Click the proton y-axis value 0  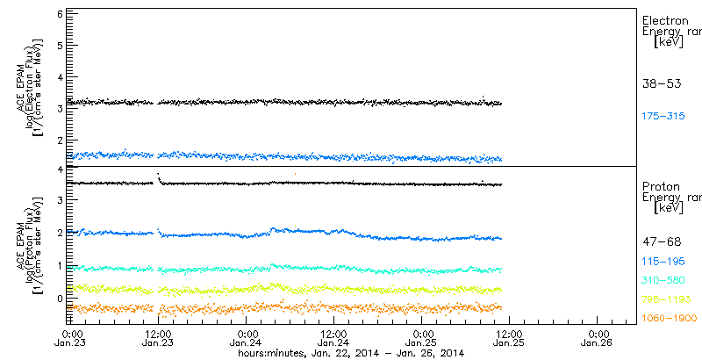(58, 299)
